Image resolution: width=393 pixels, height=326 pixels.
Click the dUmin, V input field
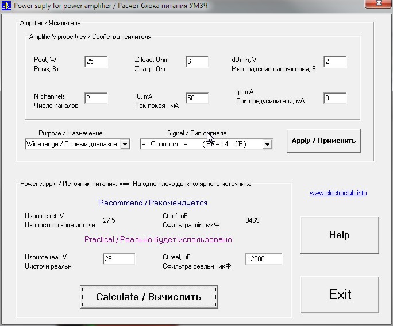(335, 61)
